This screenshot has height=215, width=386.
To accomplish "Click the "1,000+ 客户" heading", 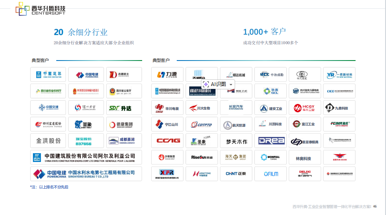I will pyautogui.click(x=264, y=32).
